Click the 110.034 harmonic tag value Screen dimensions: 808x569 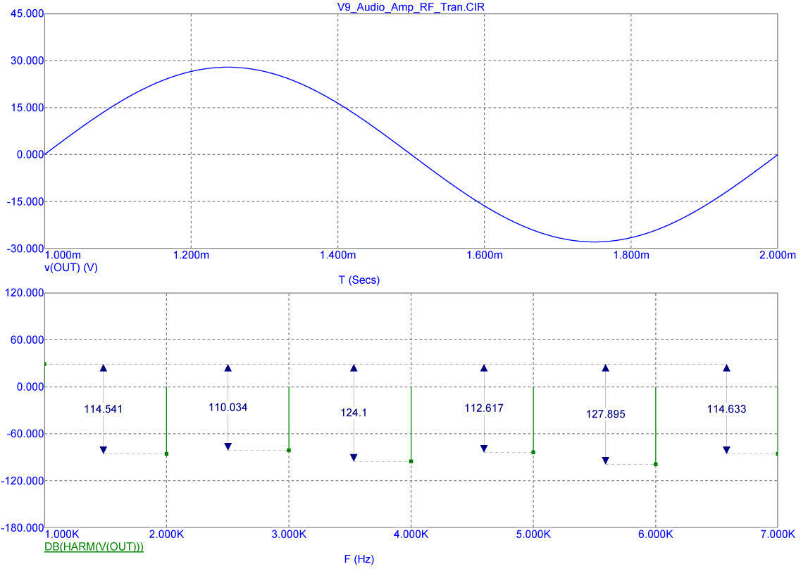228,408
